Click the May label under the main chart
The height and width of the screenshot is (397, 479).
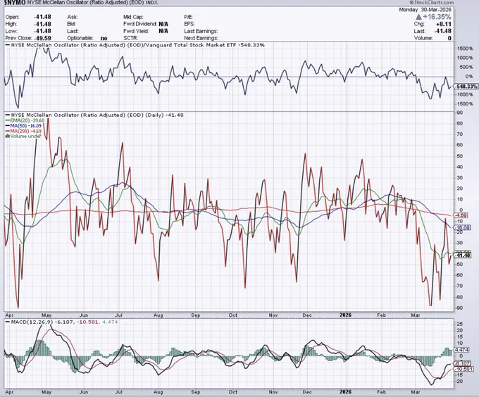point(46,315)
